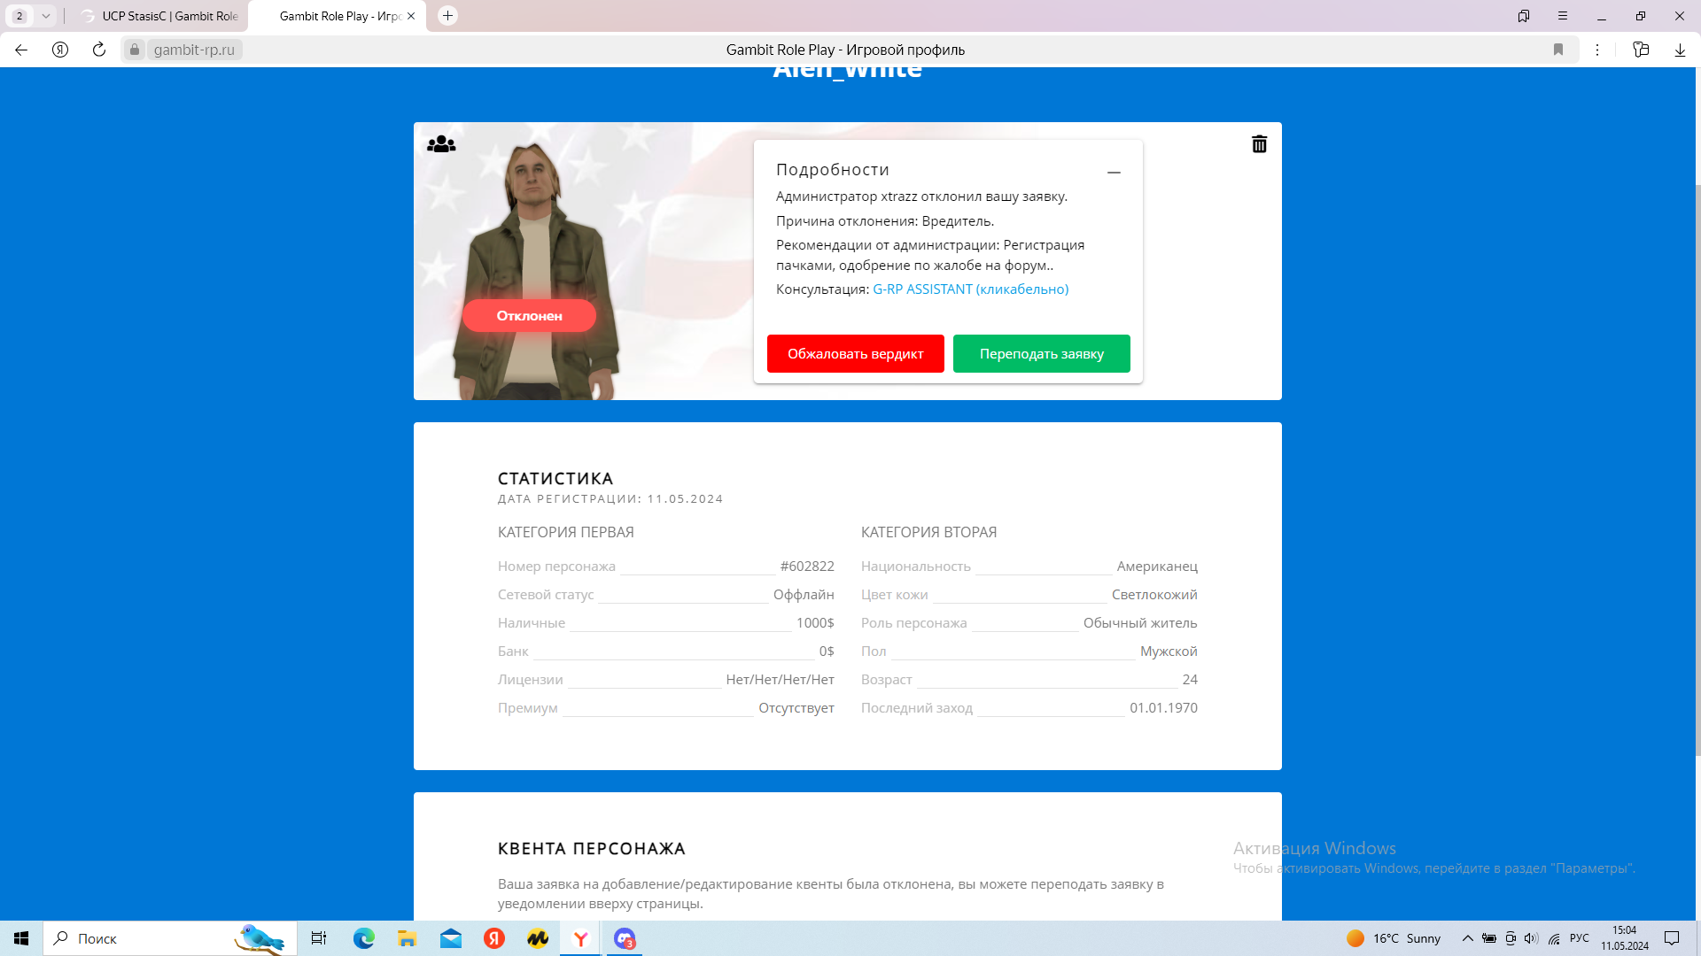This screenshot has height=956, width=1701.
Task: Click the Отклонен status badge
Action: [x=529, y=316]
